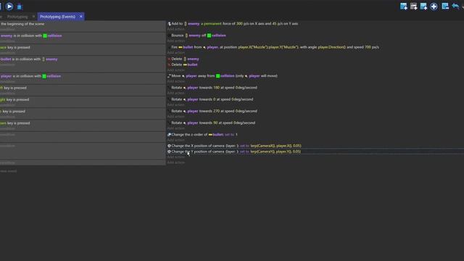This screenshot has width=464, height=261.
Task: Switch to the Prototyping scene tab
Action: coord(17,17)
